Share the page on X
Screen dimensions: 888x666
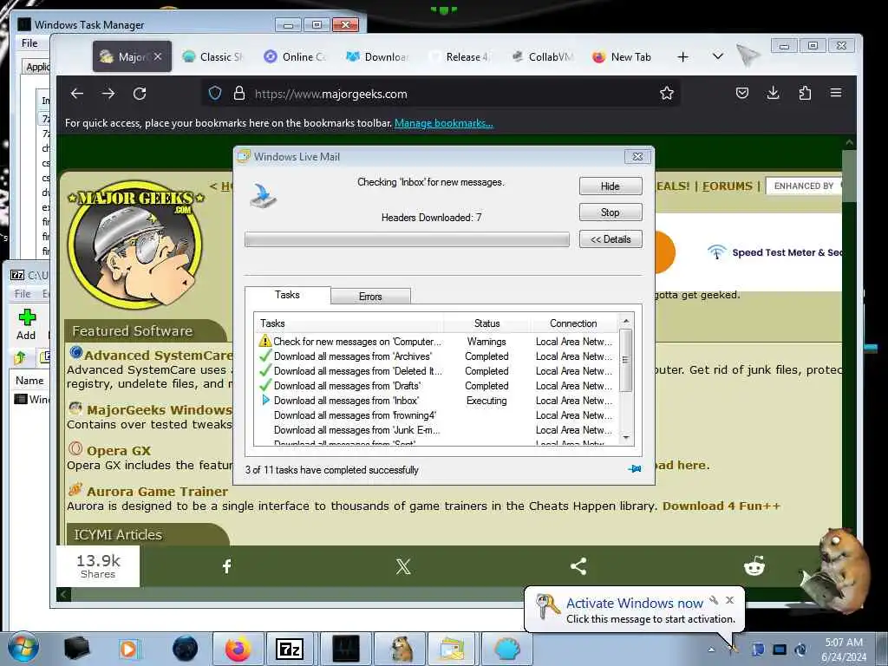point(403,566)
